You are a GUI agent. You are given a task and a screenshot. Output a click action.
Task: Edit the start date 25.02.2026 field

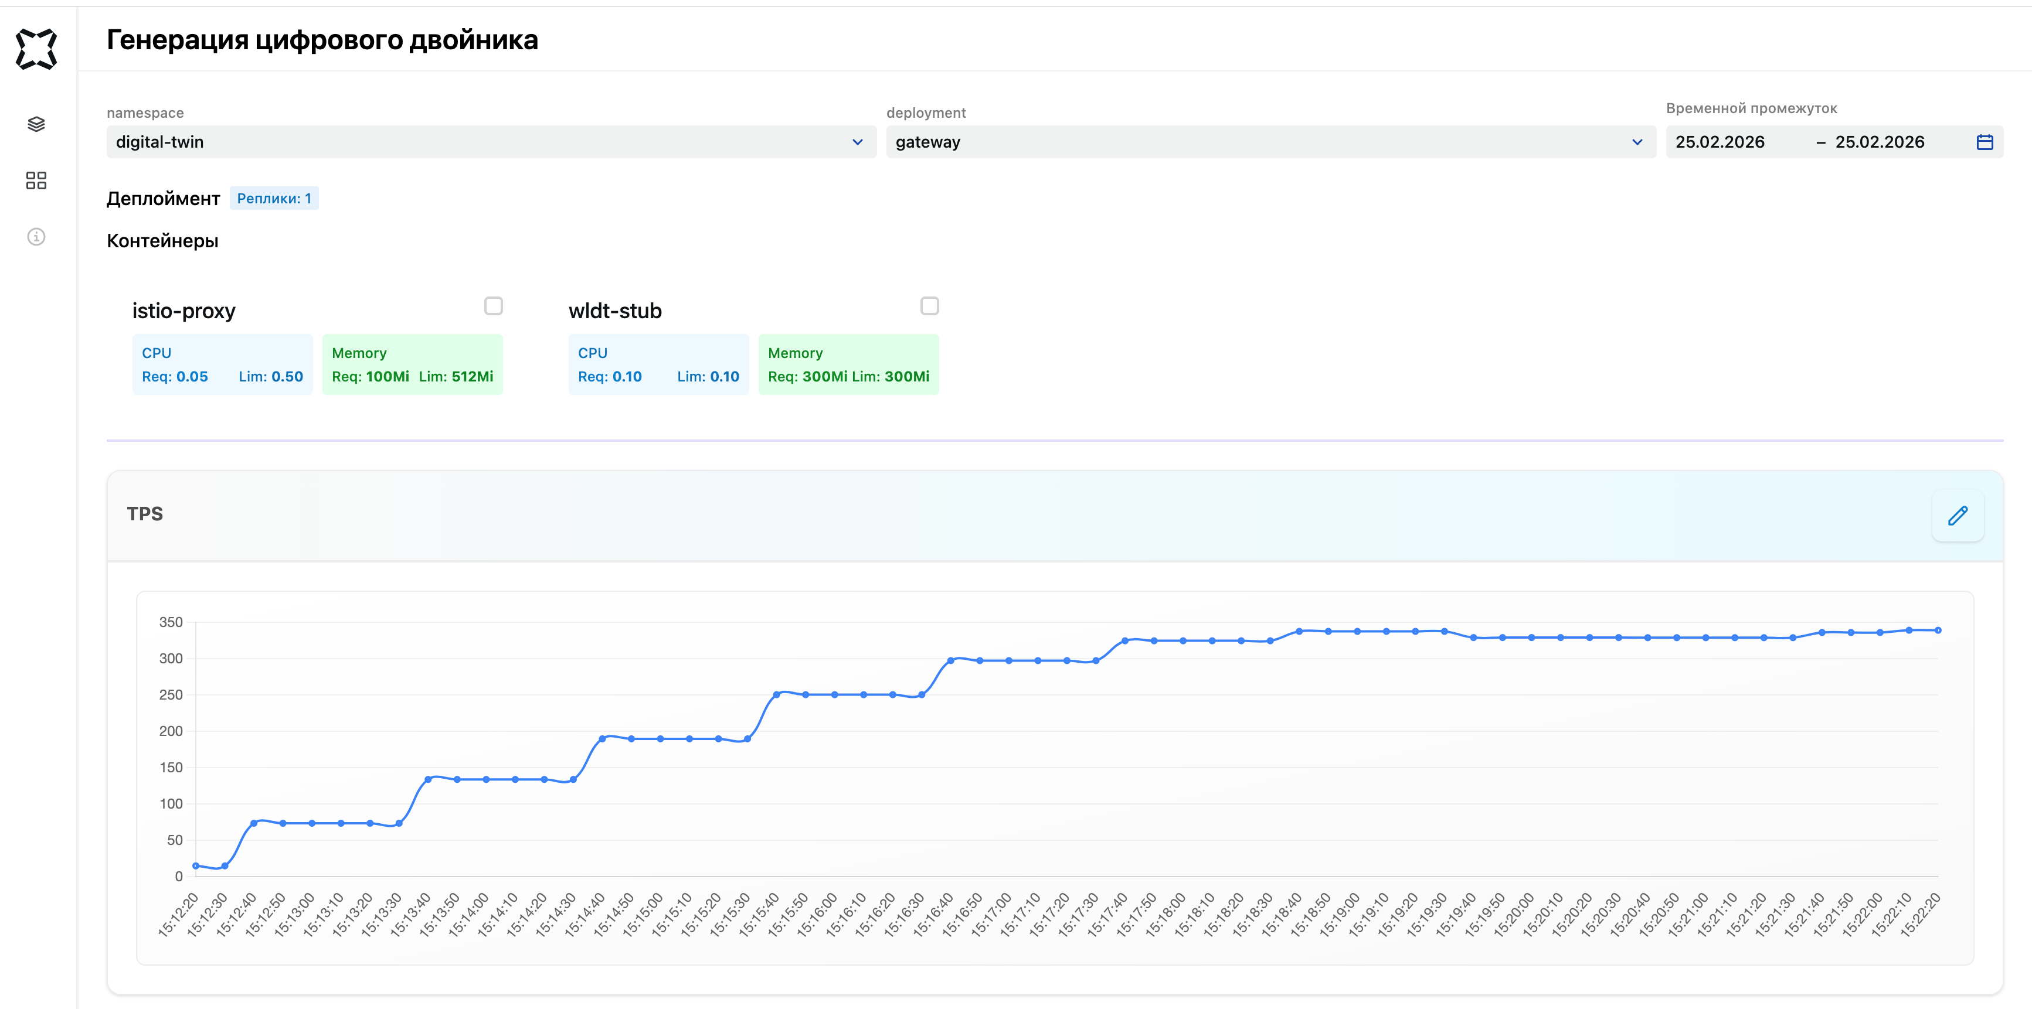click(1720, 142)
